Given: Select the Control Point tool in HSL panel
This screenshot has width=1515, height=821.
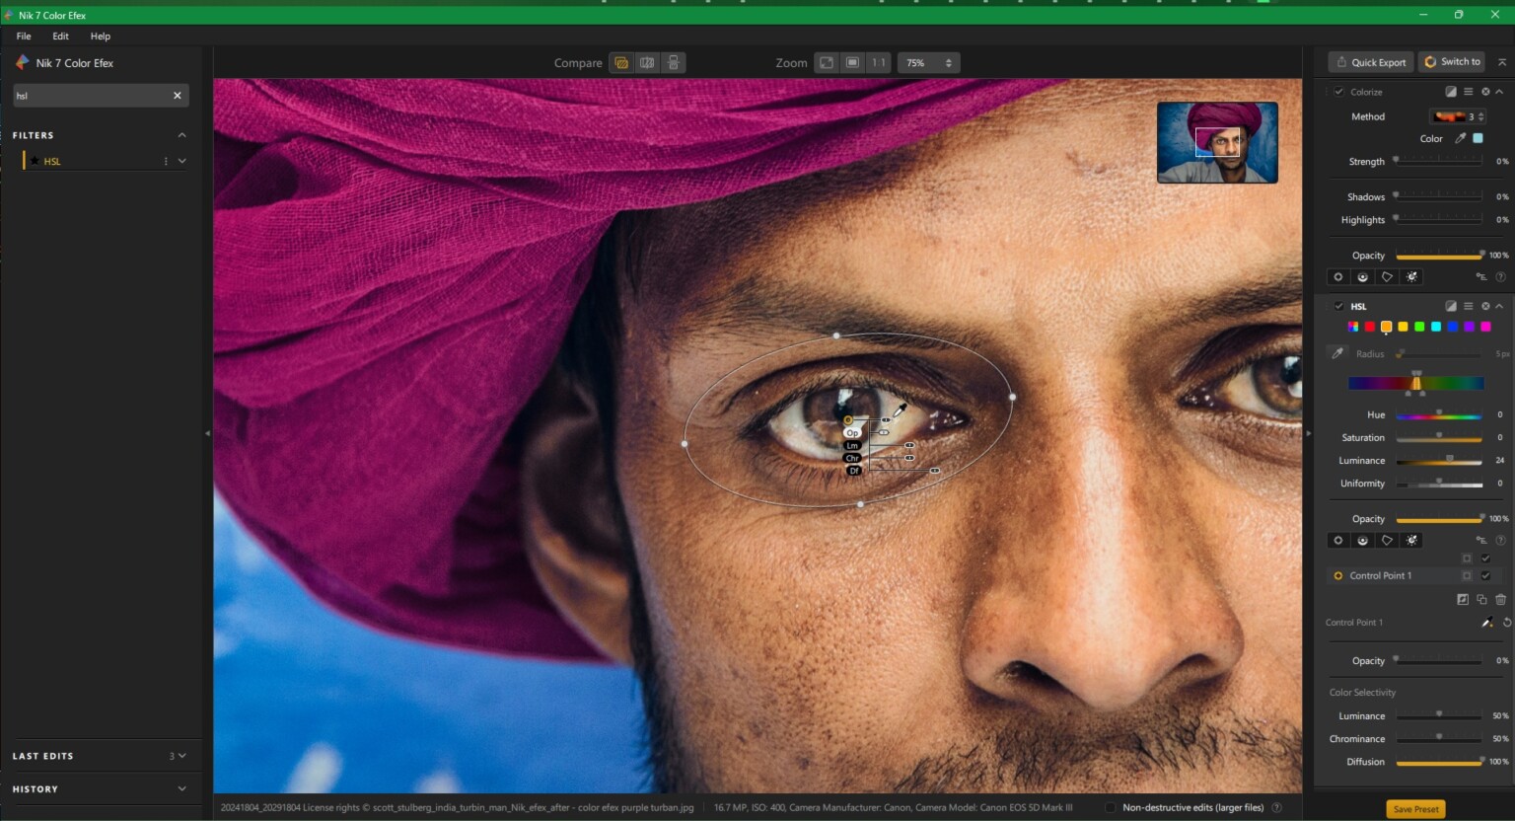Looking at the screenshot, I should pyautogui.click(x=1338, y=540).
